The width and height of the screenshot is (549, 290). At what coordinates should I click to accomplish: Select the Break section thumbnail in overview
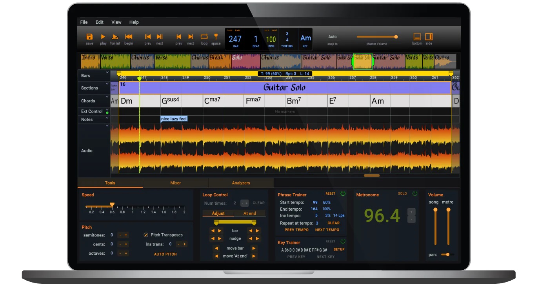coord(216,62)
